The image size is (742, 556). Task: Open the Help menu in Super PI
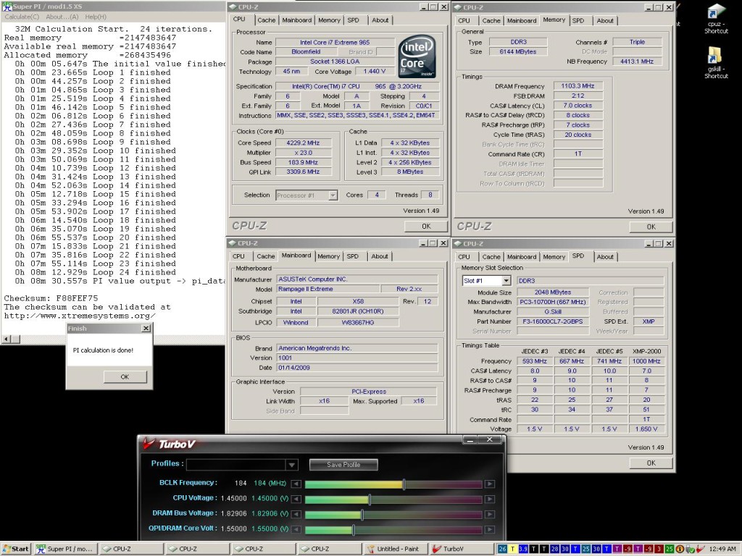[96, 17]
